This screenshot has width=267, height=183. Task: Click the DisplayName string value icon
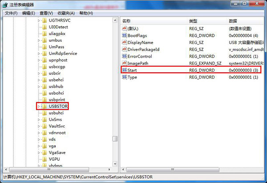[125, 42]
